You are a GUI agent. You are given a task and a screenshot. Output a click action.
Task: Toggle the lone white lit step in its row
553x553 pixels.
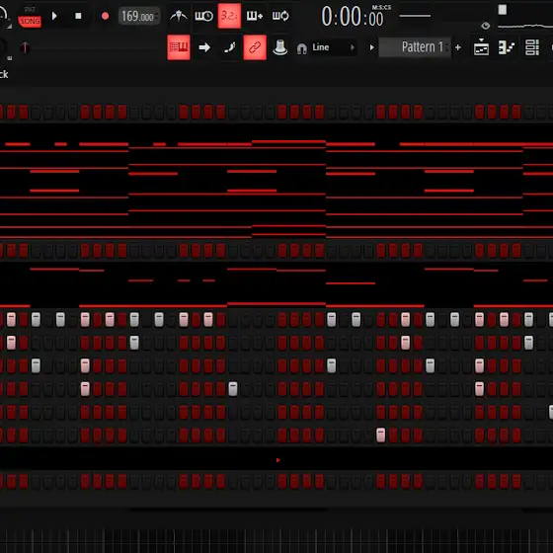(381, 435)
